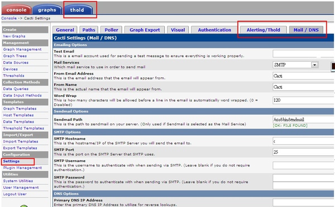Image resolution: width=335 pixels, height=207 pixels.
Task: Click Import Templates link
Action: (x=21, y=142)
